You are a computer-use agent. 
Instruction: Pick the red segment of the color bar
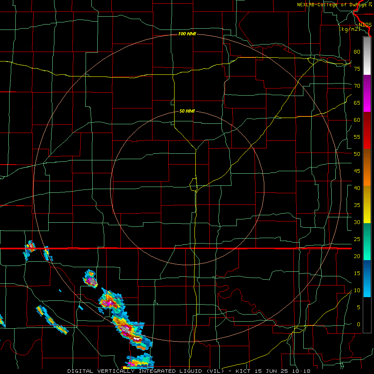click(x=367, y=130)
